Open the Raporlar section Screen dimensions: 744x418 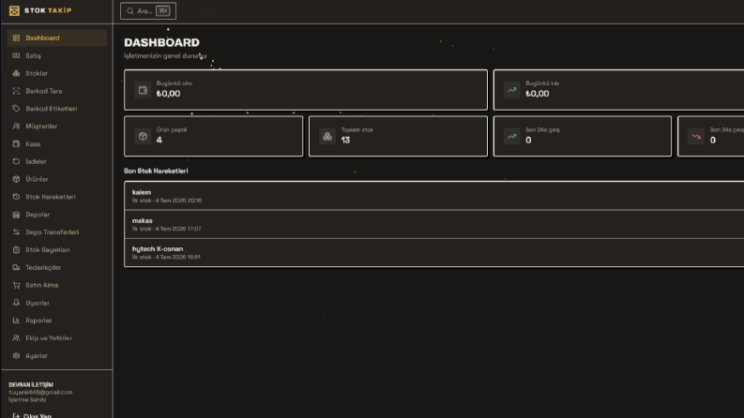coord(57,321)
